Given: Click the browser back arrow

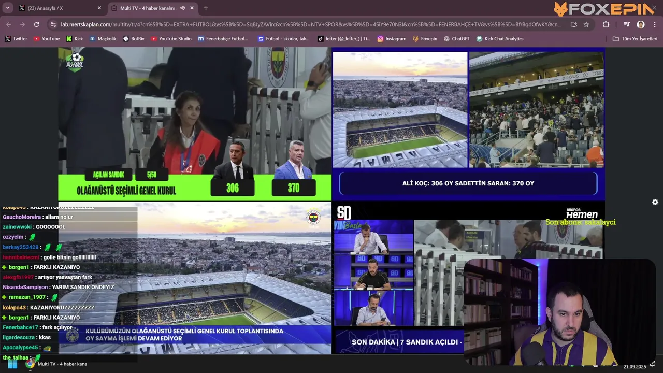Looking at the screenshot, I should click(x=8, y=24).
